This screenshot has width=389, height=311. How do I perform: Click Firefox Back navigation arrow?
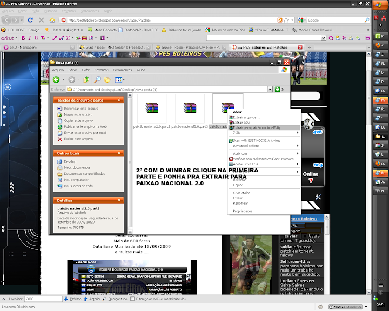pos(6,20)
